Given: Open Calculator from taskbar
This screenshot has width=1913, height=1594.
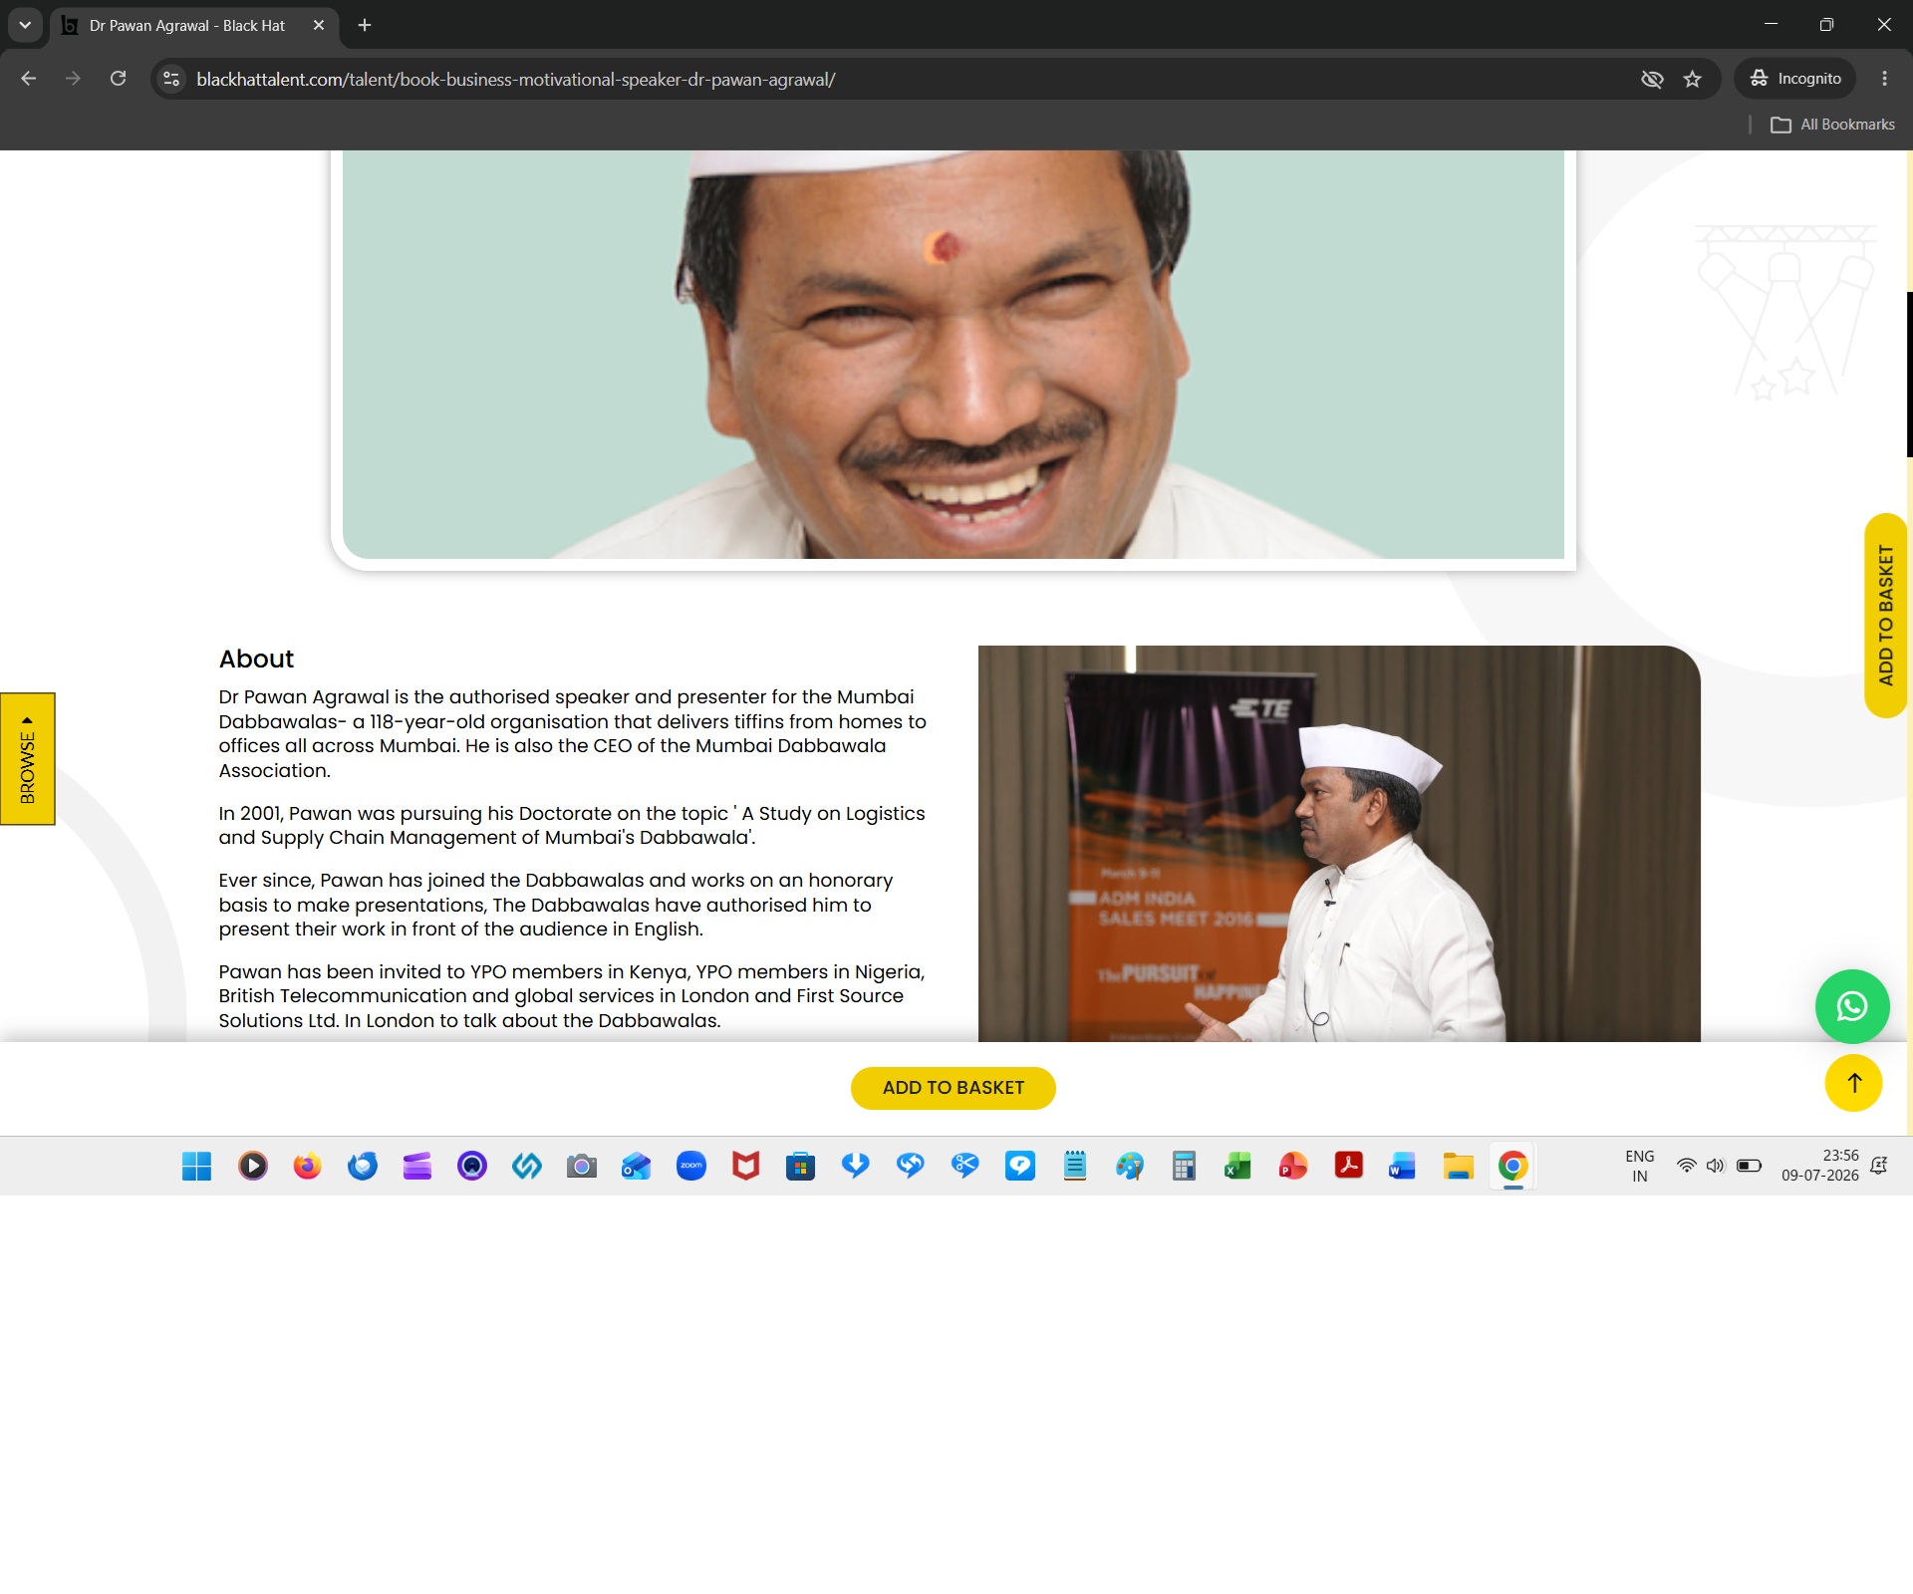Looking at the screenshot, I should point(1184,1166).
